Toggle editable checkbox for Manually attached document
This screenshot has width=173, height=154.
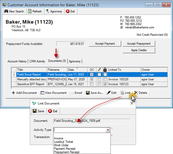click(x=99, y=79)
